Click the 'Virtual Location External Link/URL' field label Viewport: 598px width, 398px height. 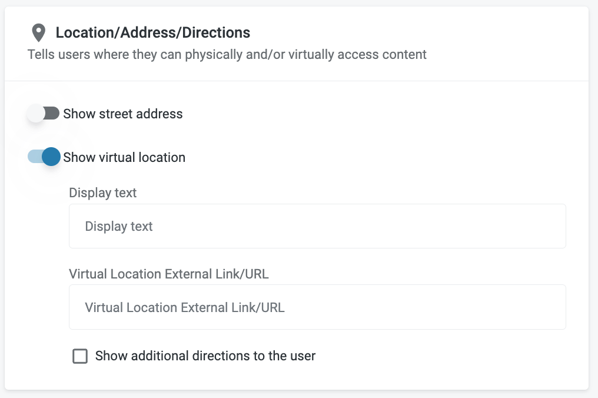[169, 274]
